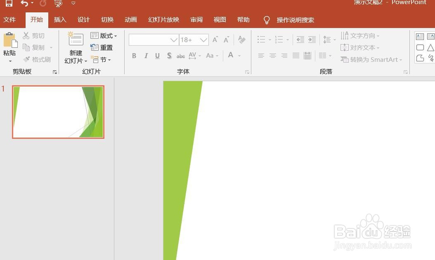Image resolution: width=435 pixels, height=260 pixels.
Task: Click the Undo arrow icon
Action: (x=24, y=3)
